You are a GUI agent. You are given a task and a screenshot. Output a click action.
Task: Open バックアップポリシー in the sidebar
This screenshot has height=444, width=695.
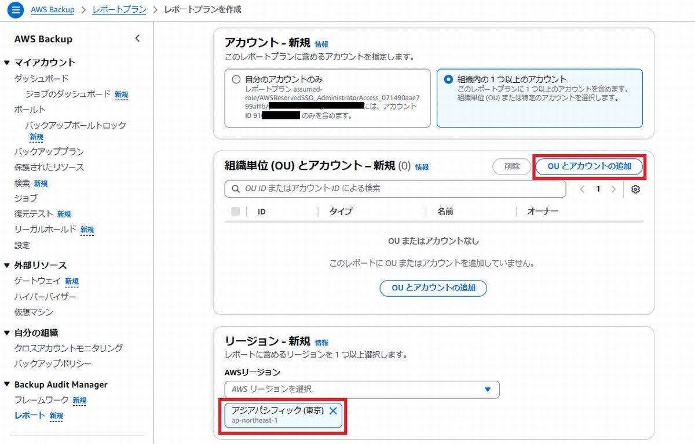point(53,364)
